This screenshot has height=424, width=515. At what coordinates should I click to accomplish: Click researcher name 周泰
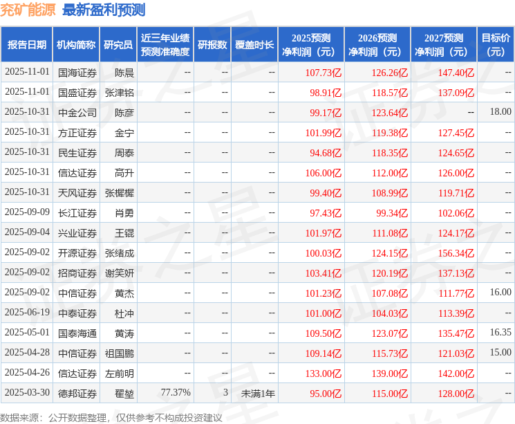pos(124,153)
